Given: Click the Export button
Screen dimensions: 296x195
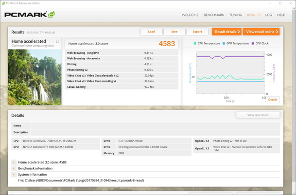Looking at the screenshot, I should coord(197,32).
